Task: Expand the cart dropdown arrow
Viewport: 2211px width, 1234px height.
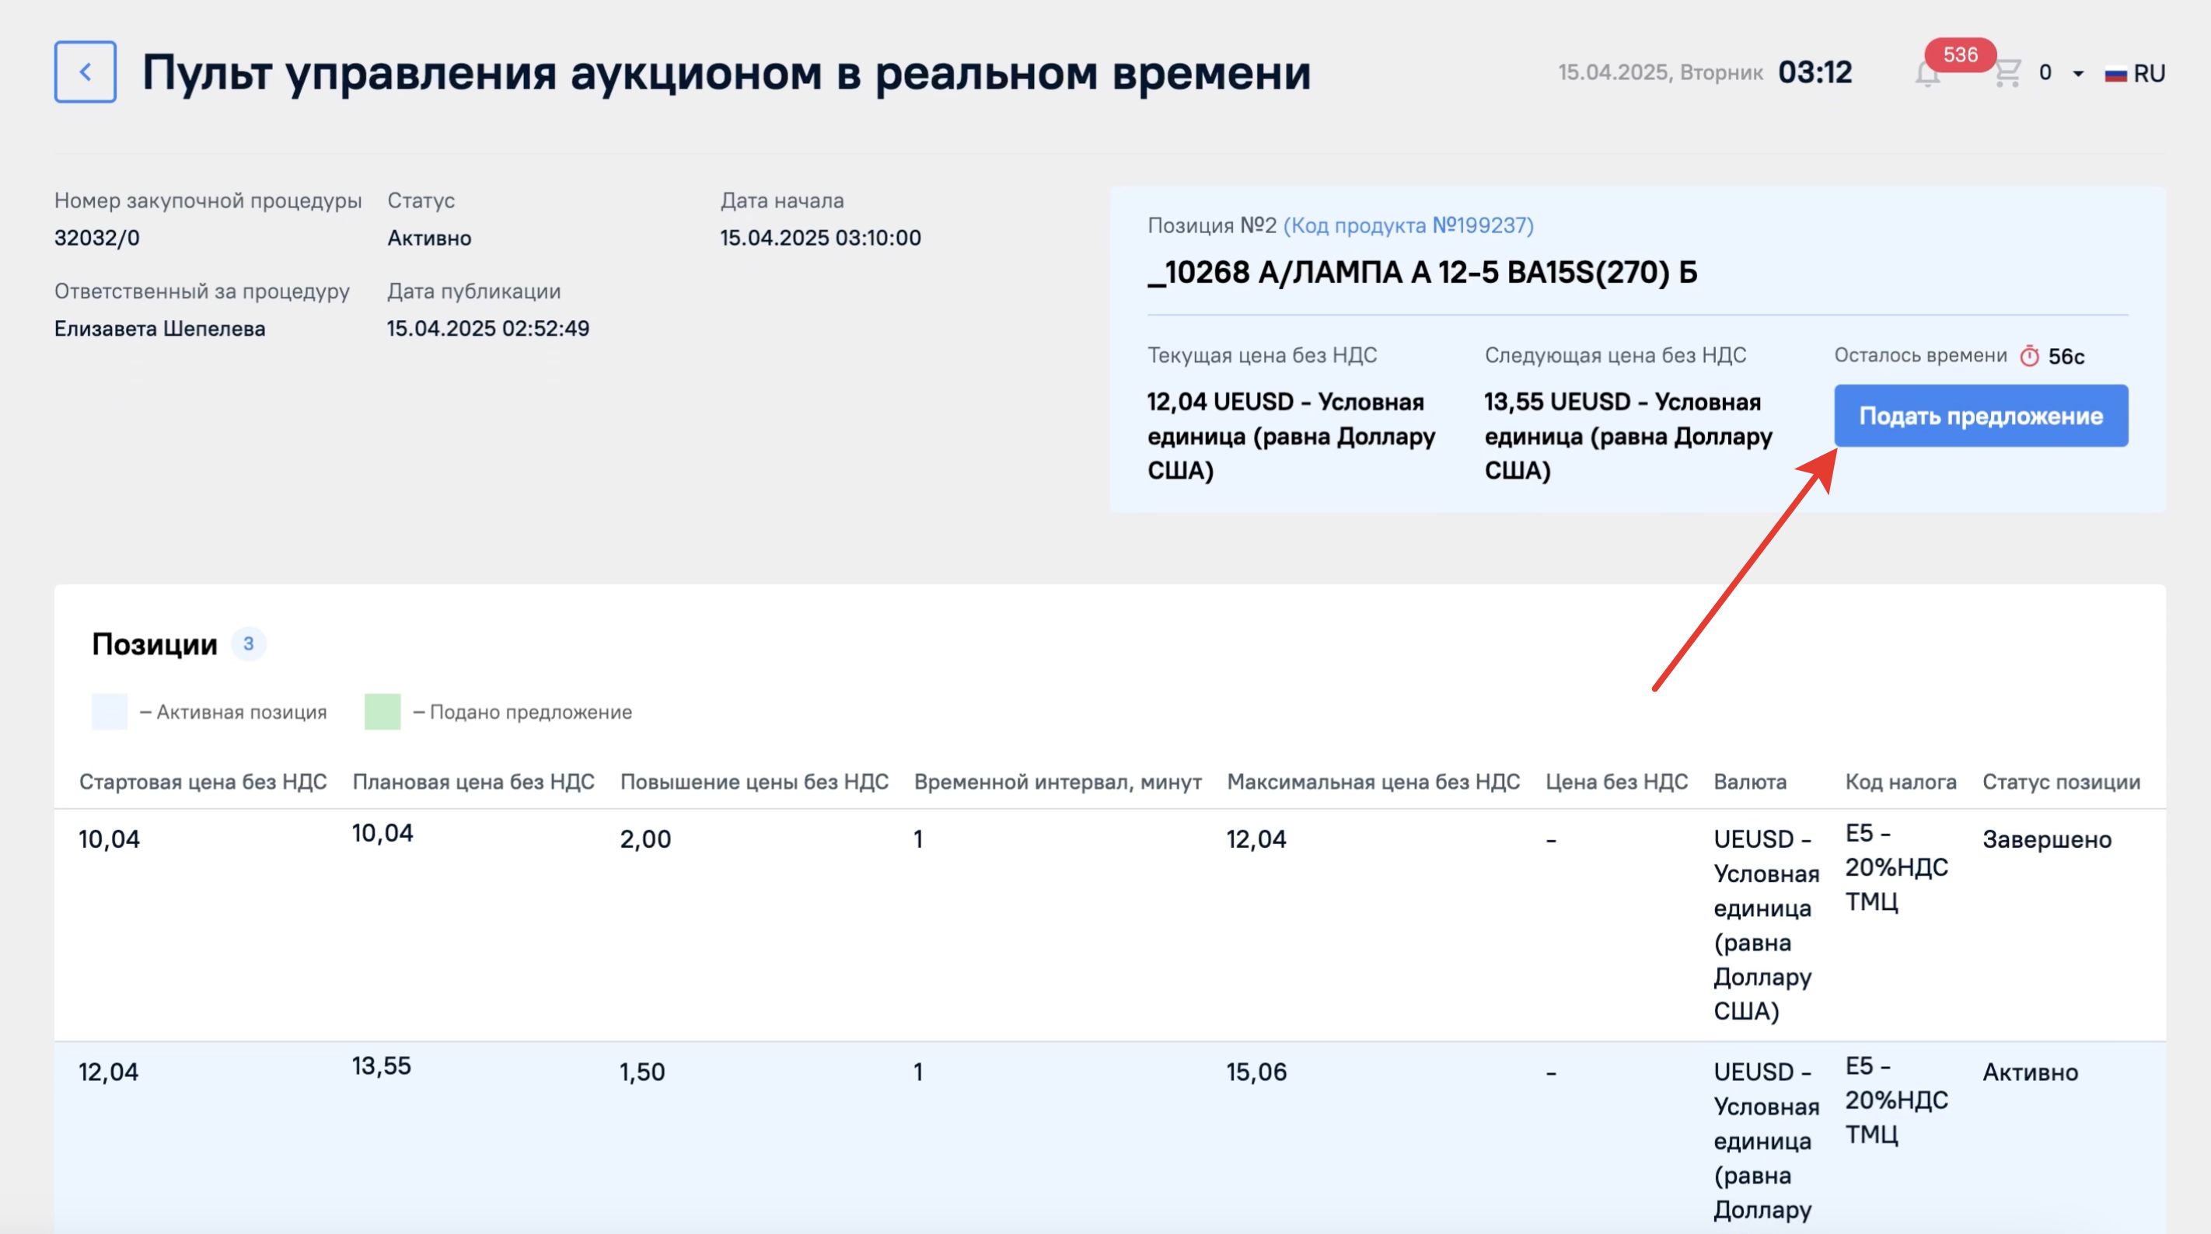Action: [x=2078, y=74]
